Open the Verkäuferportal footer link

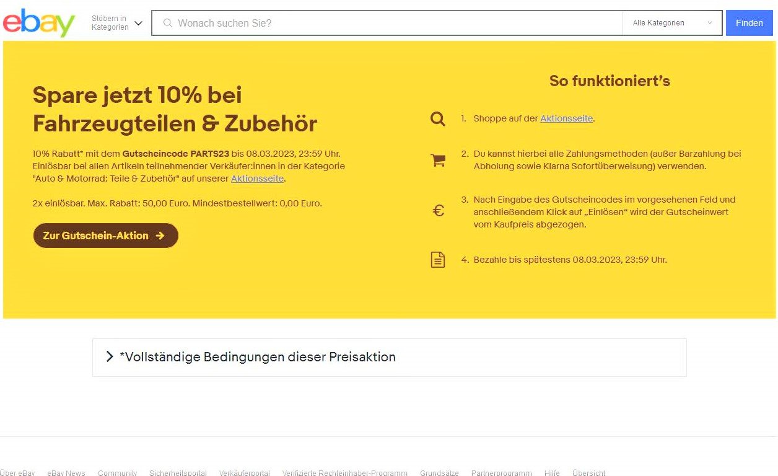[x=244, y=473]
